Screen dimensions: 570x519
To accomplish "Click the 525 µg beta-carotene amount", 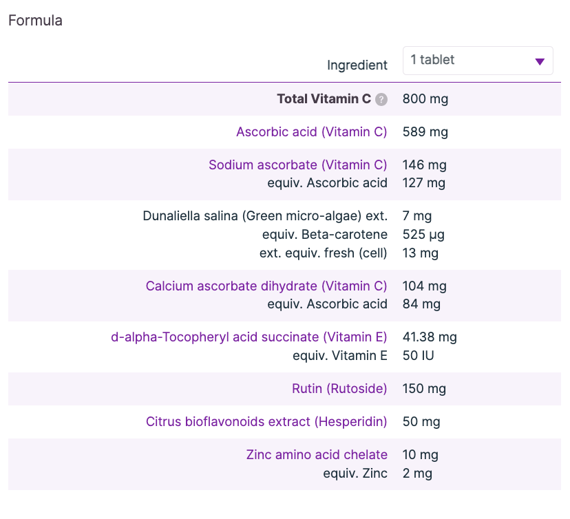I will (x=423, y=235).
